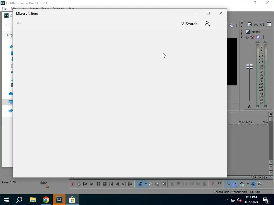Toggle Lock Envelopes to Events in Vegas

pos(253,184)
